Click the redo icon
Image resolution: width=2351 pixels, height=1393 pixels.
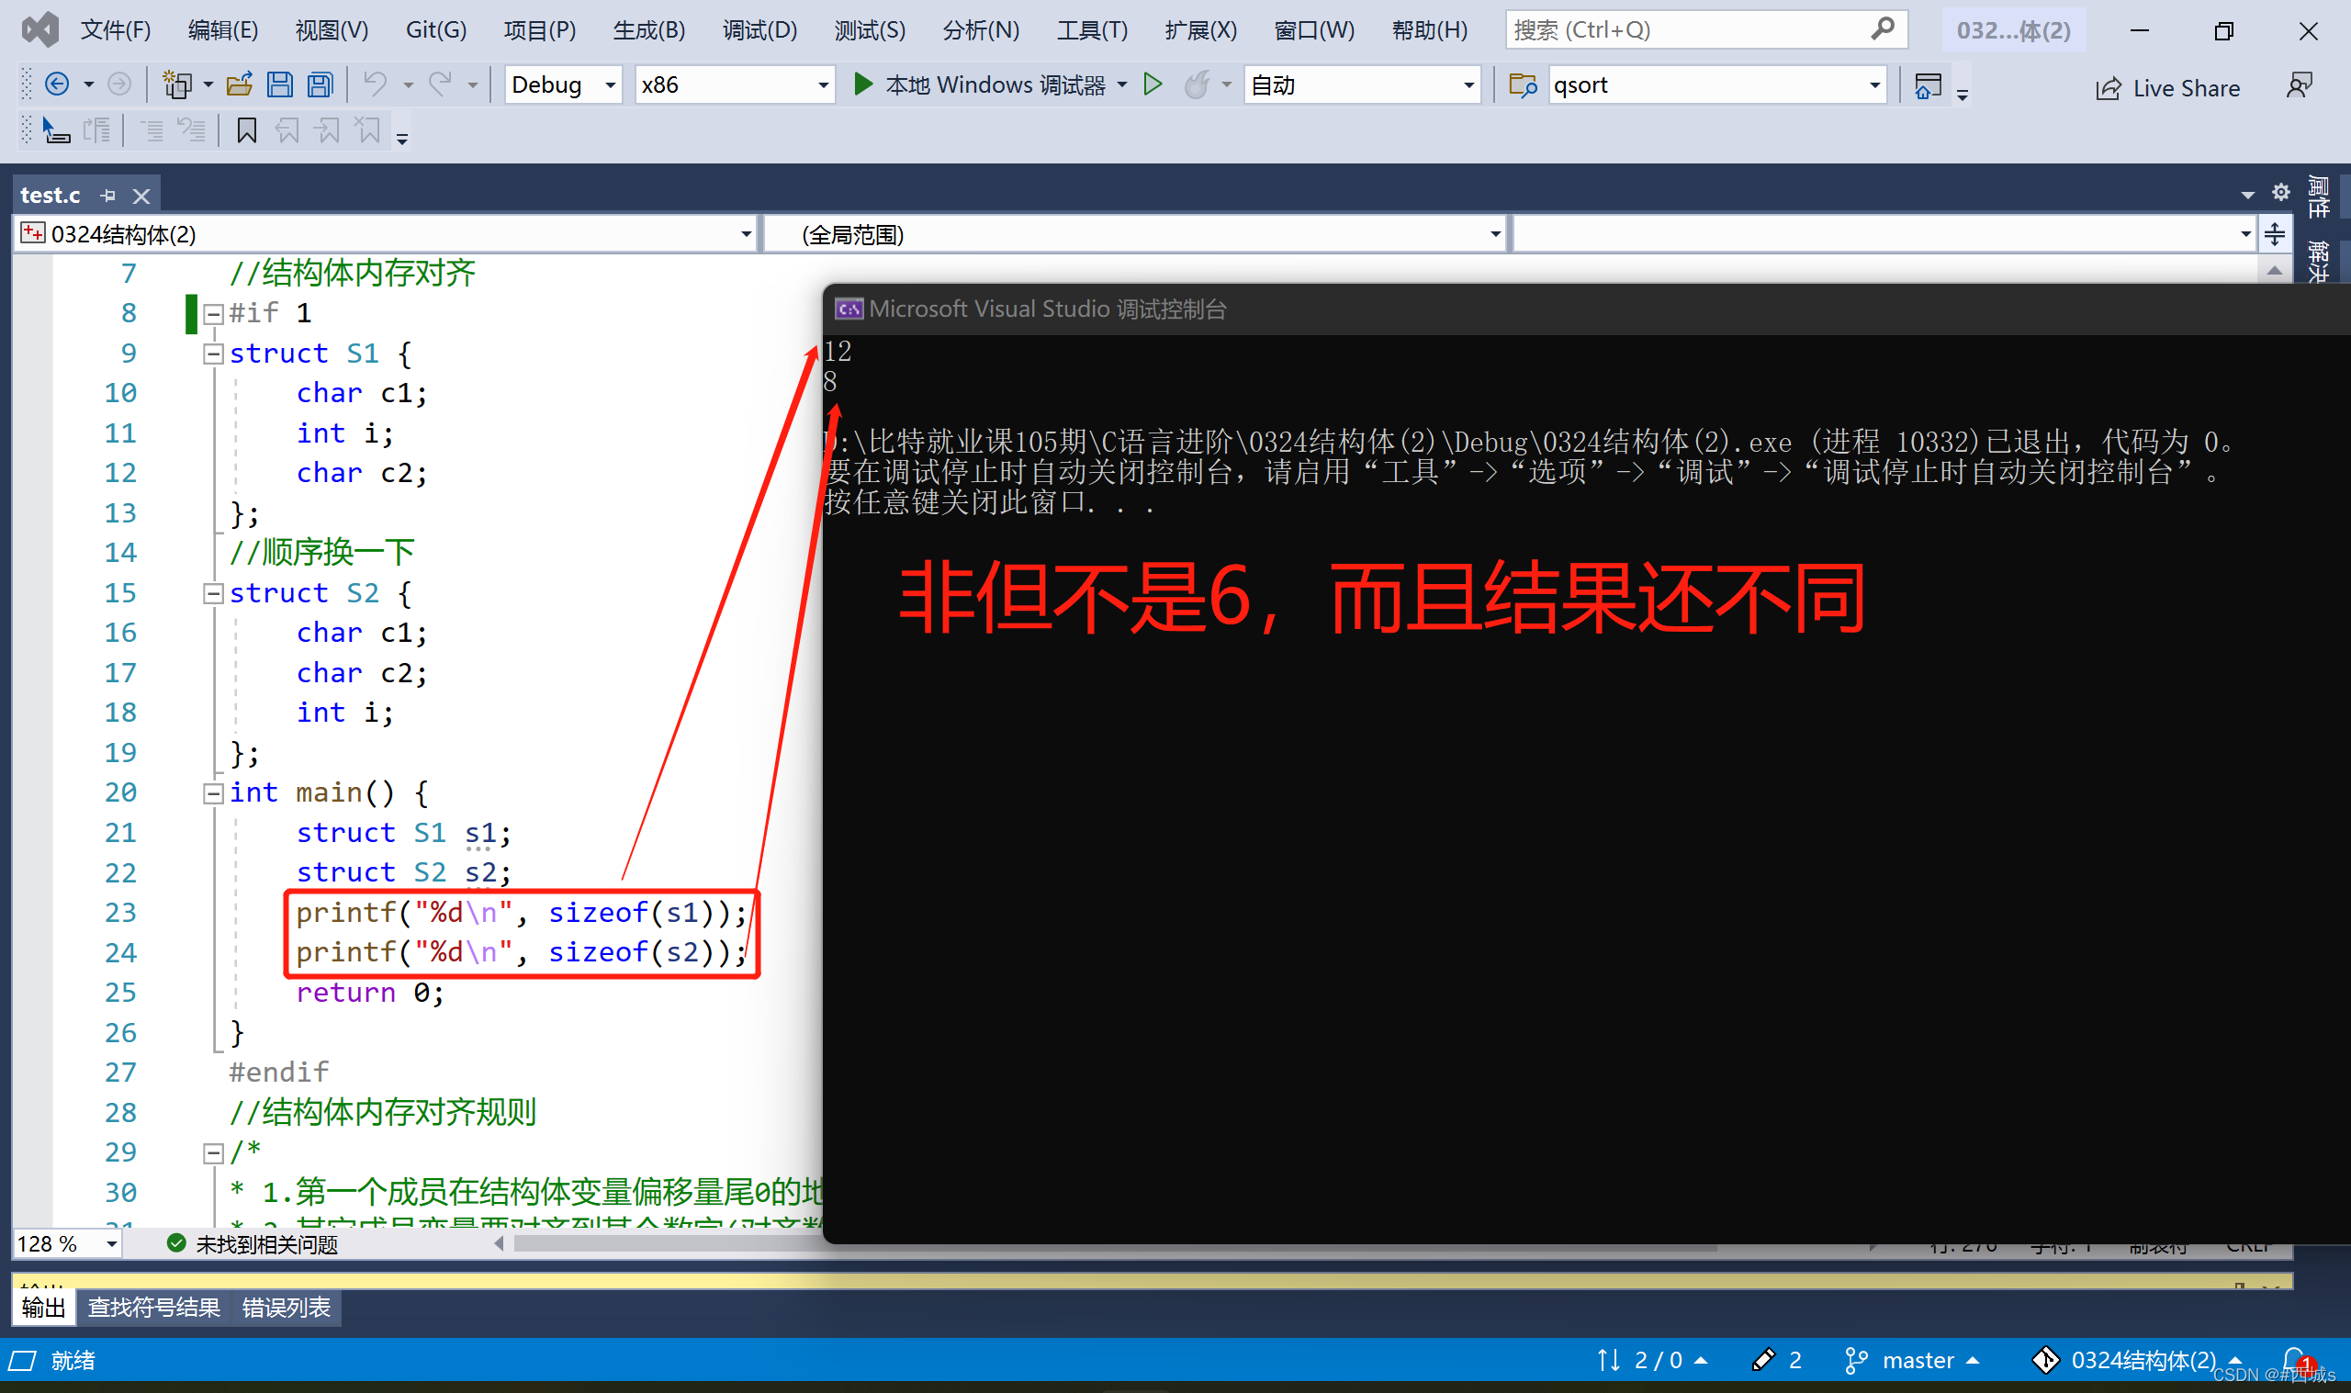440,85
